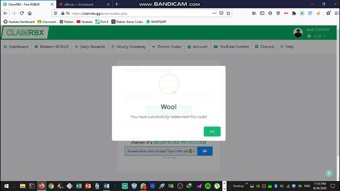Image resolution: width=340 pixels, height=191 pixels.
Task: Toggle the Firefox sidebar icon
Action: point(262,13)
